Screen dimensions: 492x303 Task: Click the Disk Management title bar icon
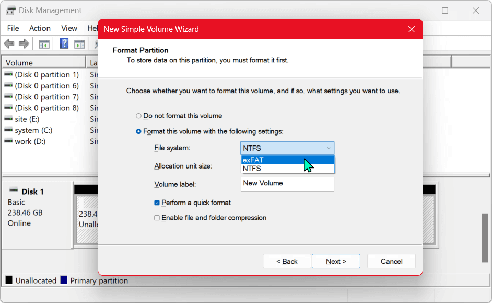coord(10,10)
